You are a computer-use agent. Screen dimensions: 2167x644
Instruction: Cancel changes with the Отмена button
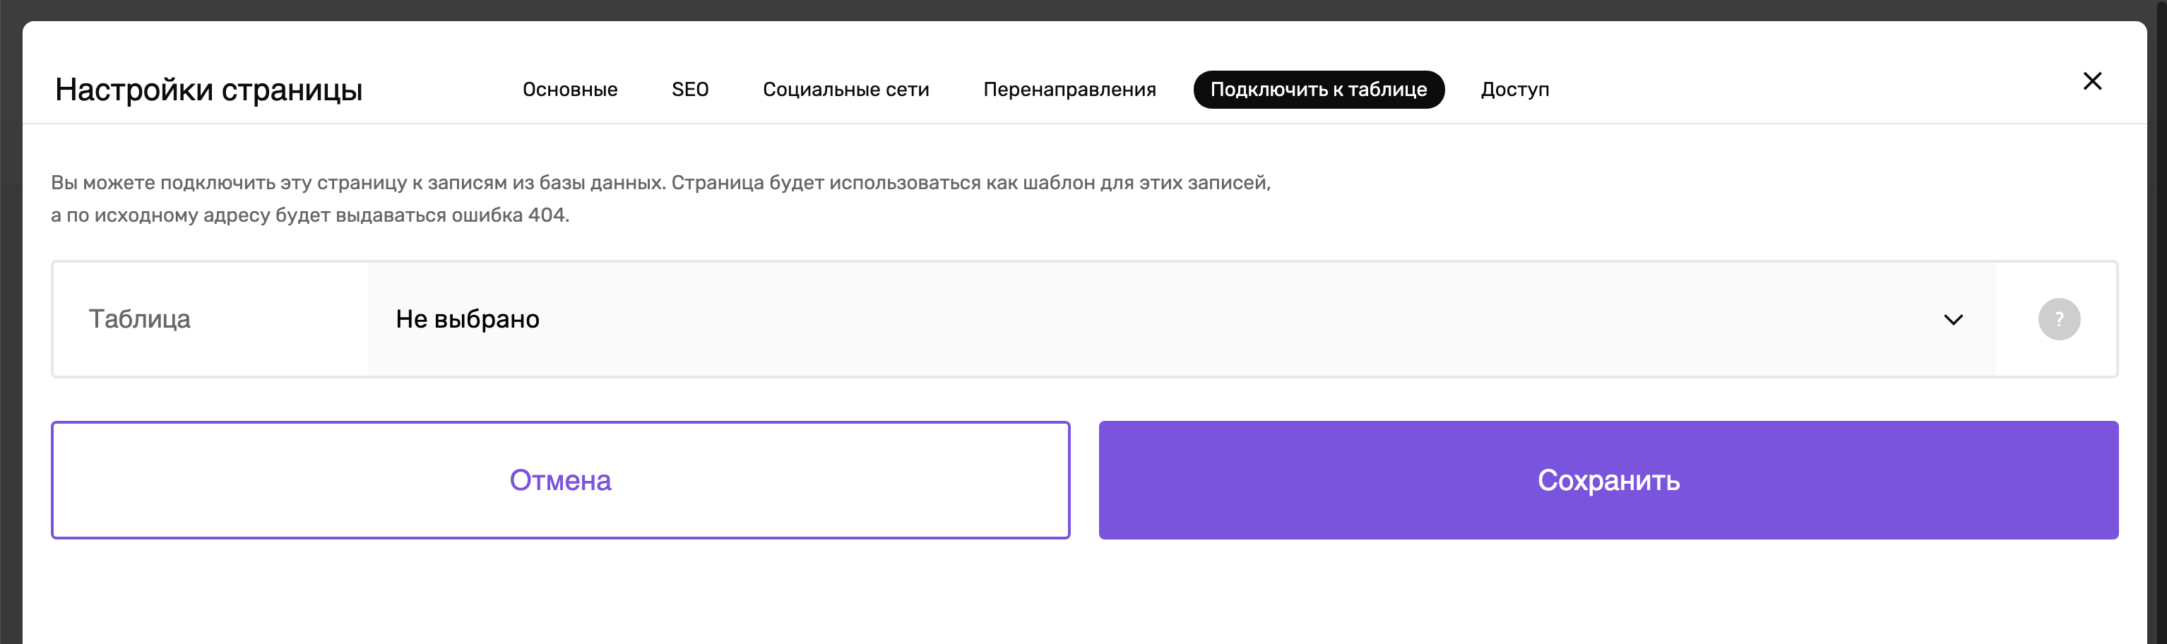[x=560, y=480]
